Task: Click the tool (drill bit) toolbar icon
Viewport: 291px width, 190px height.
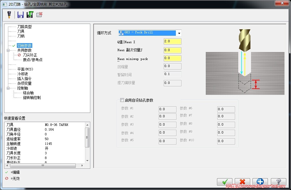Action: point(9,15)
